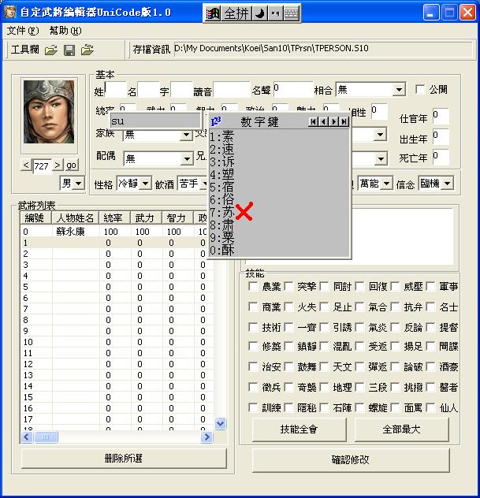Click the 確認修改 button
The width and height of the screenshot is (480, 498).
(351, 459)
